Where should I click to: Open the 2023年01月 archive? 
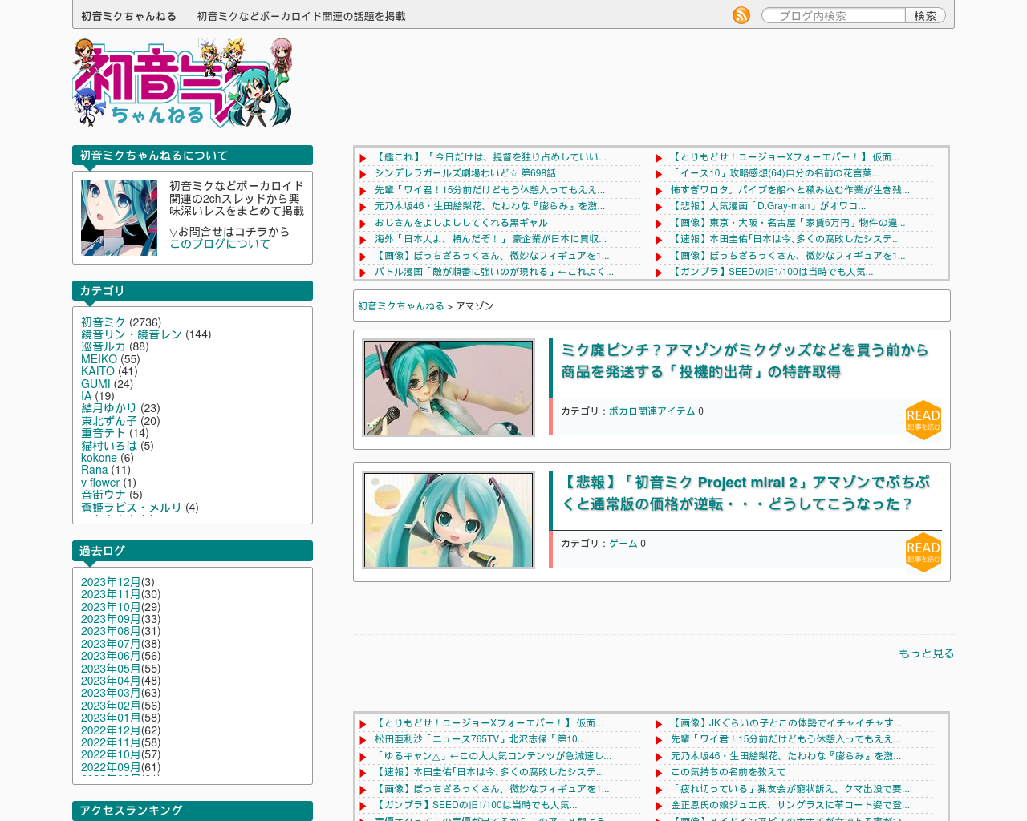[x=111, y=718]
